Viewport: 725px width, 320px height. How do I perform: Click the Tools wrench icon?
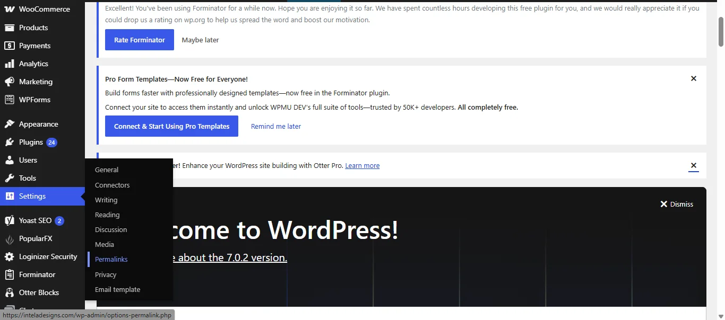[x=10, y=178]
